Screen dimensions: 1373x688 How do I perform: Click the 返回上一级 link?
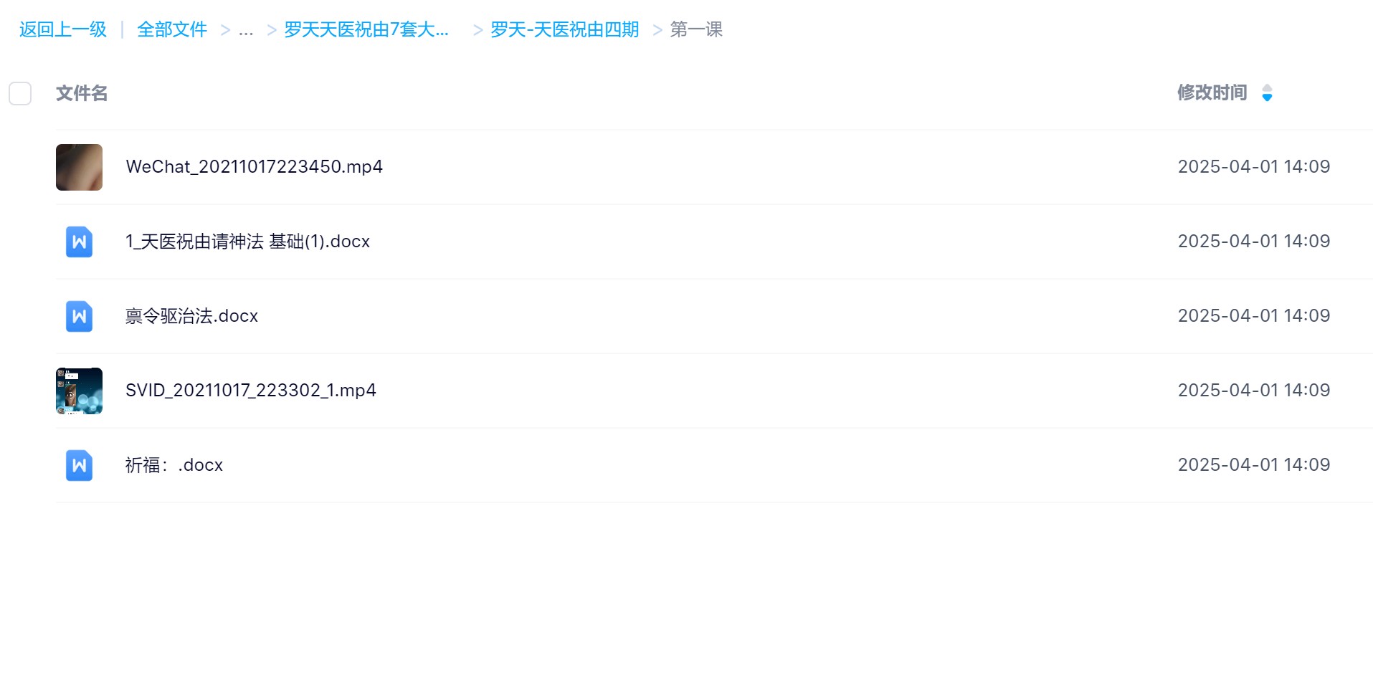pos(63,30)
